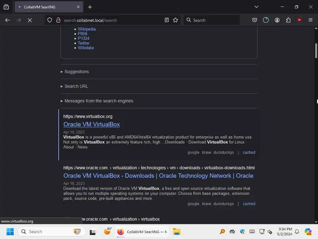Viewport: 318px width, 239px height.
Task: Open the Wikipedia link in the infobox
Action: coord(87,29)
